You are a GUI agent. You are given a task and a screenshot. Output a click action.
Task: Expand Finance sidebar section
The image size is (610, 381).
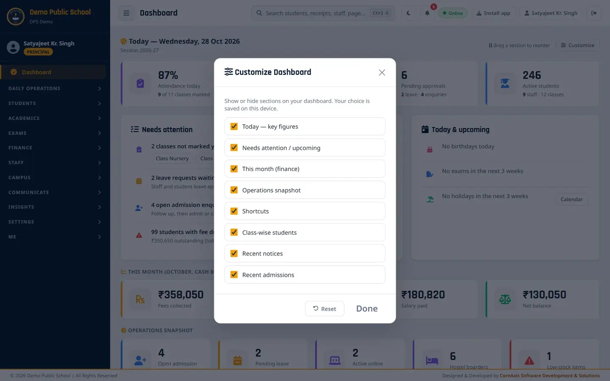tap(55, 148)
